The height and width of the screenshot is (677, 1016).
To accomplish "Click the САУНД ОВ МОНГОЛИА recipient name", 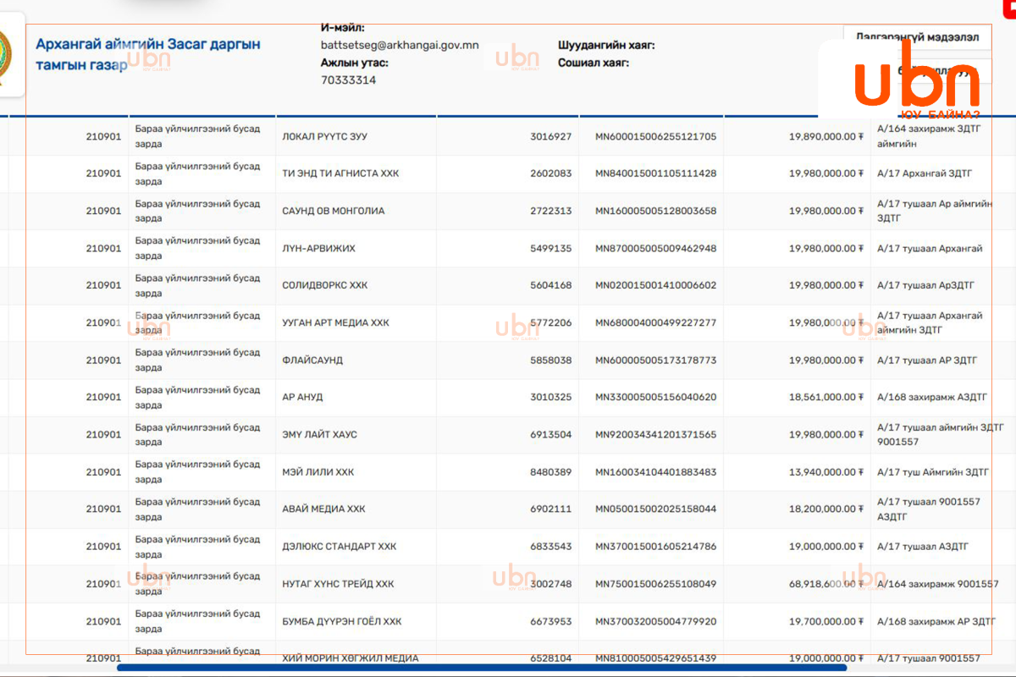I will pyautogui.click(x=334, y=211).
